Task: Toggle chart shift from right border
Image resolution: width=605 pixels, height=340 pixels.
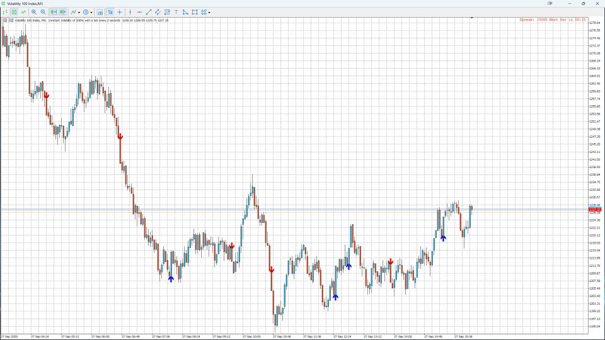Action: (x=63, y=13)
